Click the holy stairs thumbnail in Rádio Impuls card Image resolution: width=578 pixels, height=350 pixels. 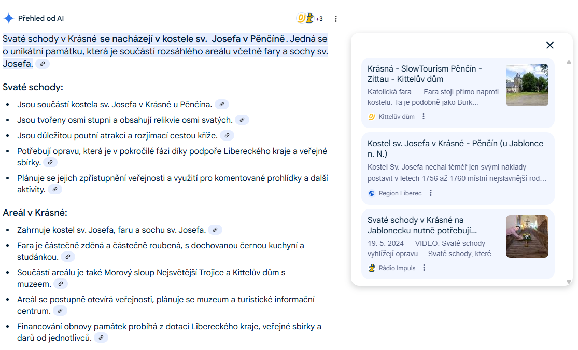click(x=527, y=236)
